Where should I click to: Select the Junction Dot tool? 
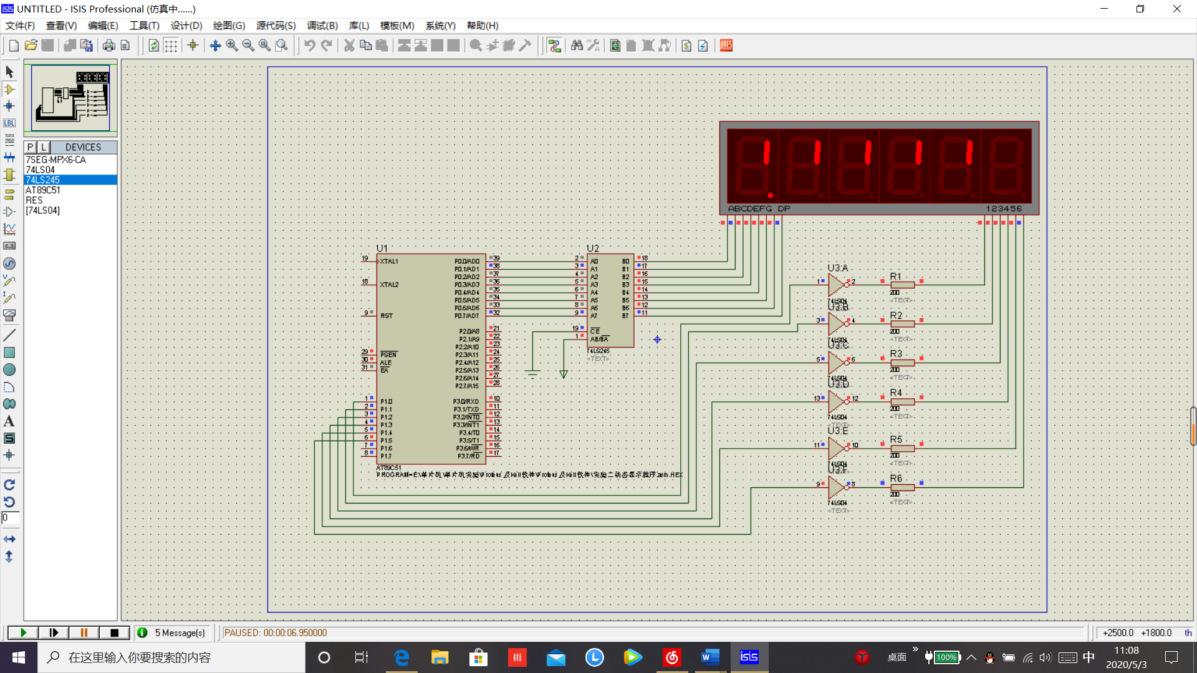9,106
